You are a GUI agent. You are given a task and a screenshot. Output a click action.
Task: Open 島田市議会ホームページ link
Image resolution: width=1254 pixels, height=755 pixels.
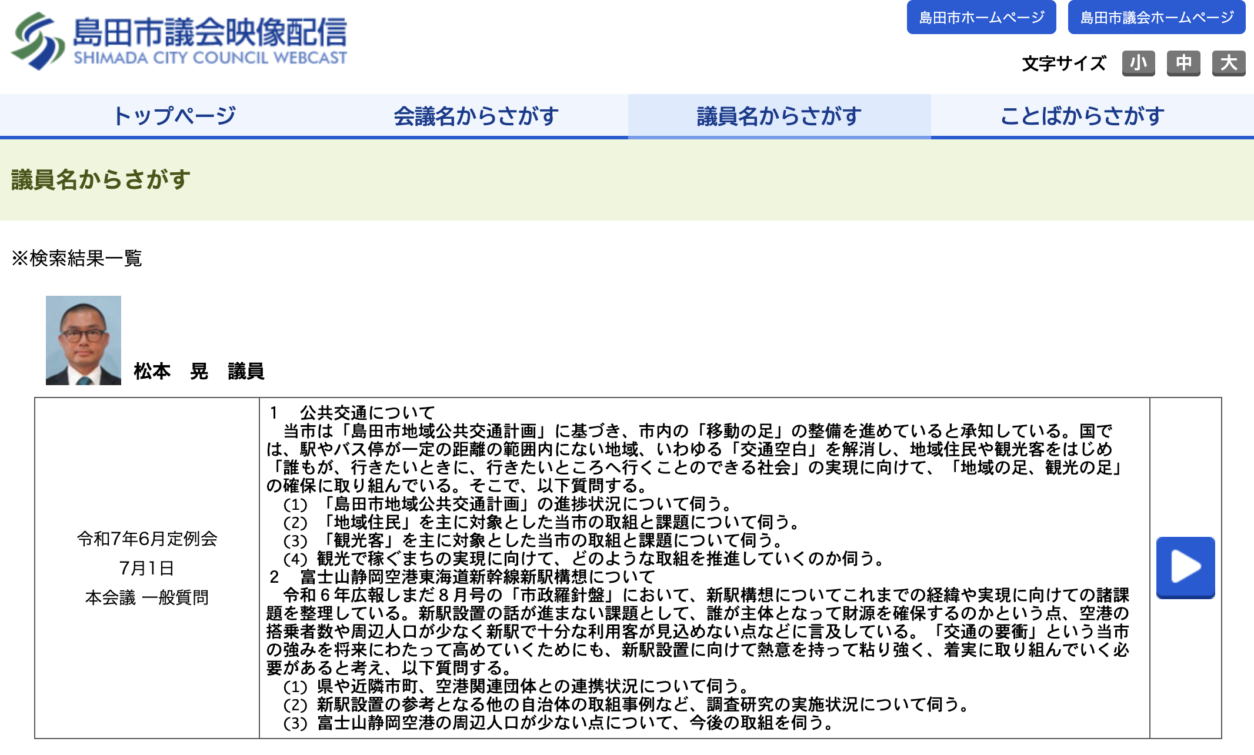click(1156, 18)
